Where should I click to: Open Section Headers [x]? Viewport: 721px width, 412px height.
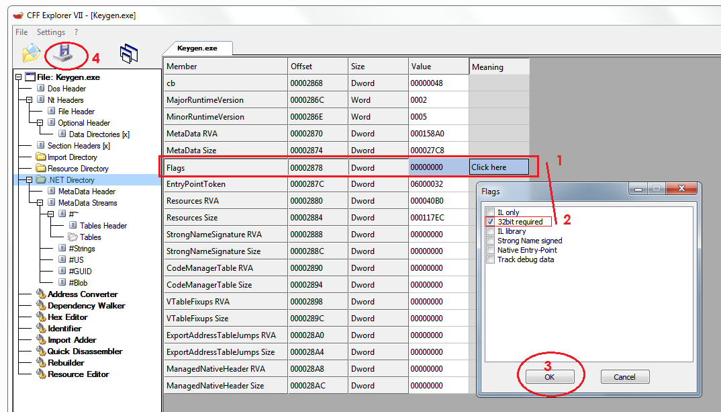pyautogui.click(x=79, y=146)
